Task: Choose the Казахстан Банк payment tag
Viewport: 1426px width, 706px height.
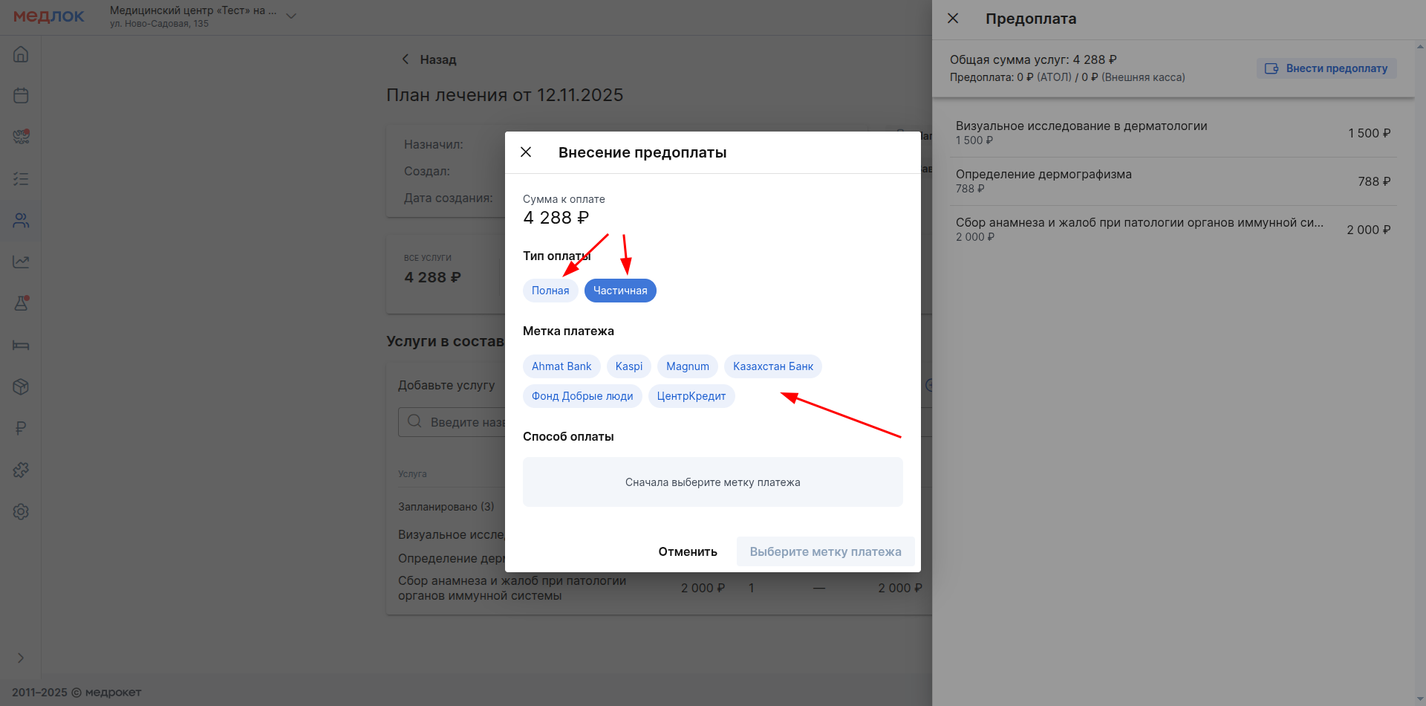Action: coord(772,366)
